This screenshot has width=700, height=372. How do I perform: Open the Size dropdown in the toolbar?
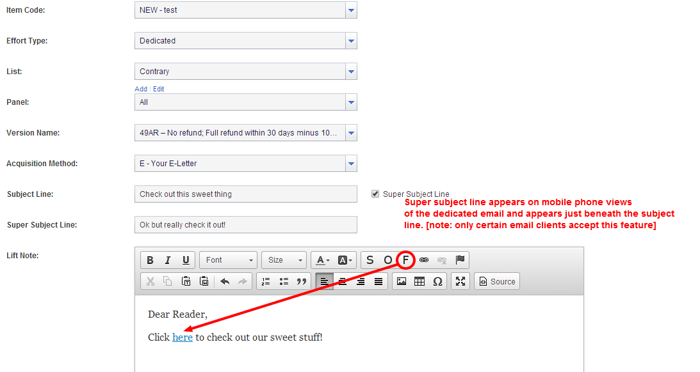(284, 260)
